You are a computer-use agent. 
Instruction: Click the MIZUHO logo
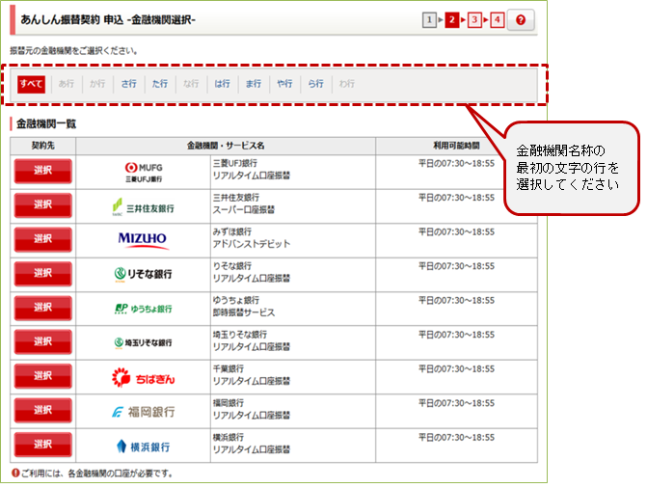click(143, 240)
